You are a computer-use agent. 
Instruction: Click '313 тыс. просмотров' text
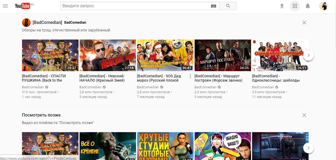coord(39,92)
